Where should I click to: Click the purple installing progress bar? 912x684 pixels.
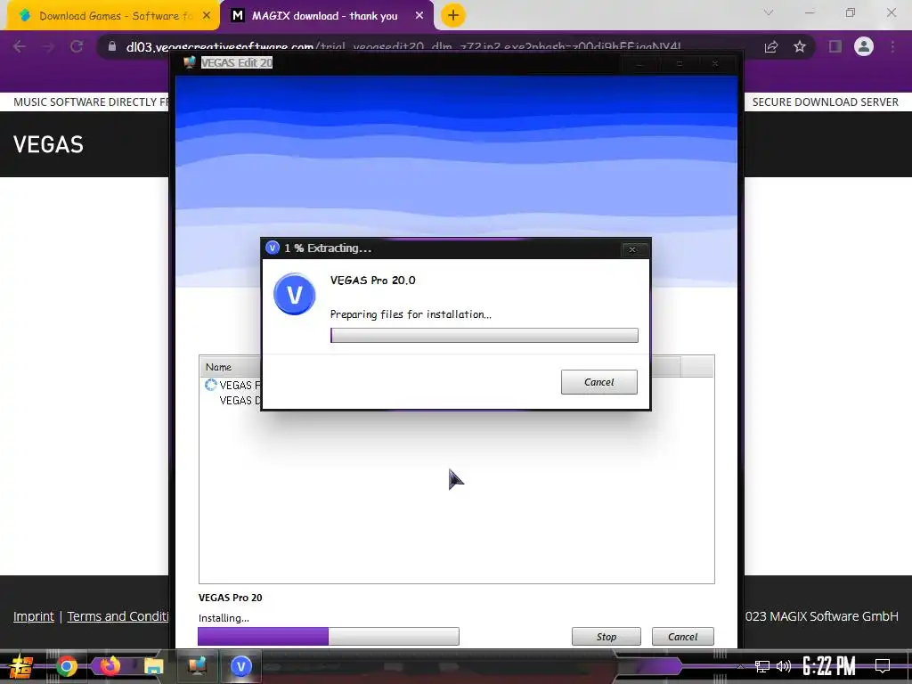(x=328, y=636)
